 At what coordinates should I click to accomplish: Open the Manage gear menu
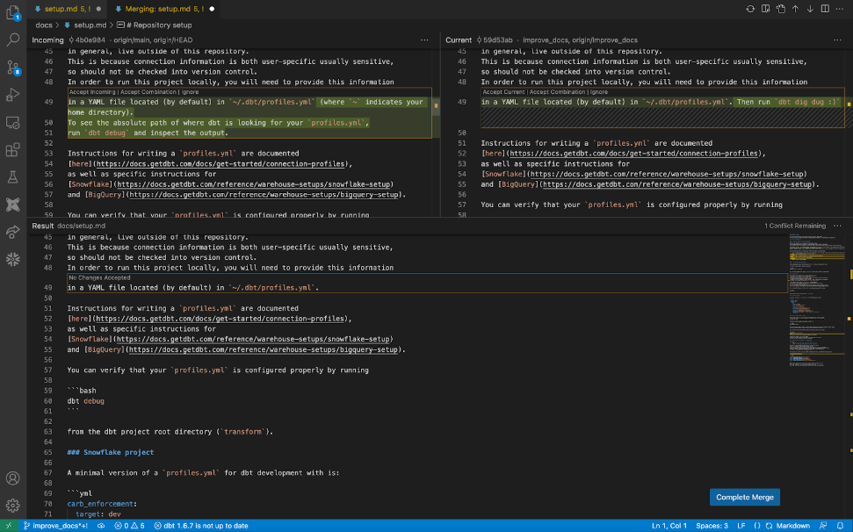pos(12,506)
